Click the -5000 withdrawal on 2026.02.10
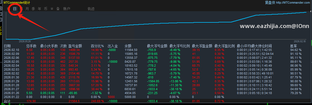 (x=111, y=50)
